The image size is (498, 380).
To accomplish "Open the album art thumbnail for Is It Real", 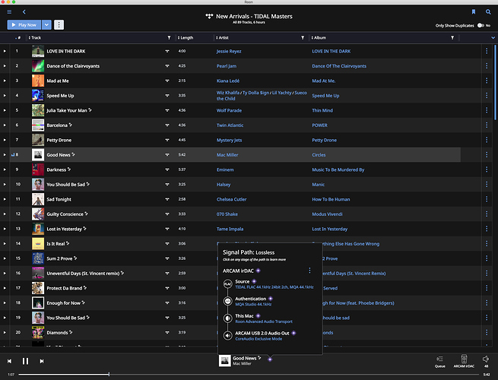I will [38, 243].
